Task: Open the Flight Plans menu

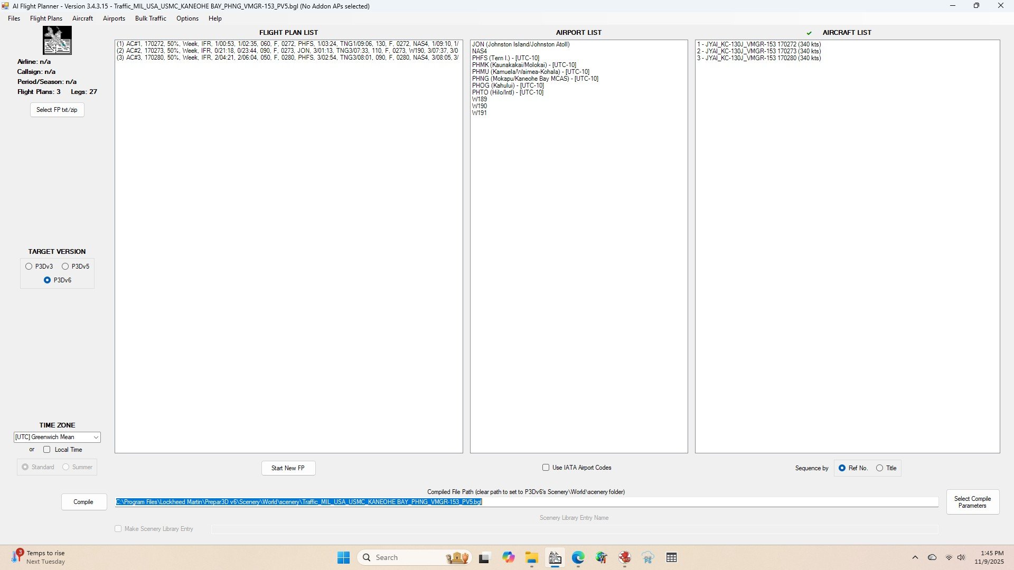Action: (46, 18)
